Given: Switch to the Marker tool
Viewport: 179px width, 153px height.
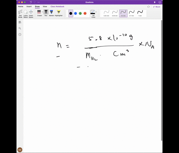Looking at the screenshot, I should click(x=51, y=13).
